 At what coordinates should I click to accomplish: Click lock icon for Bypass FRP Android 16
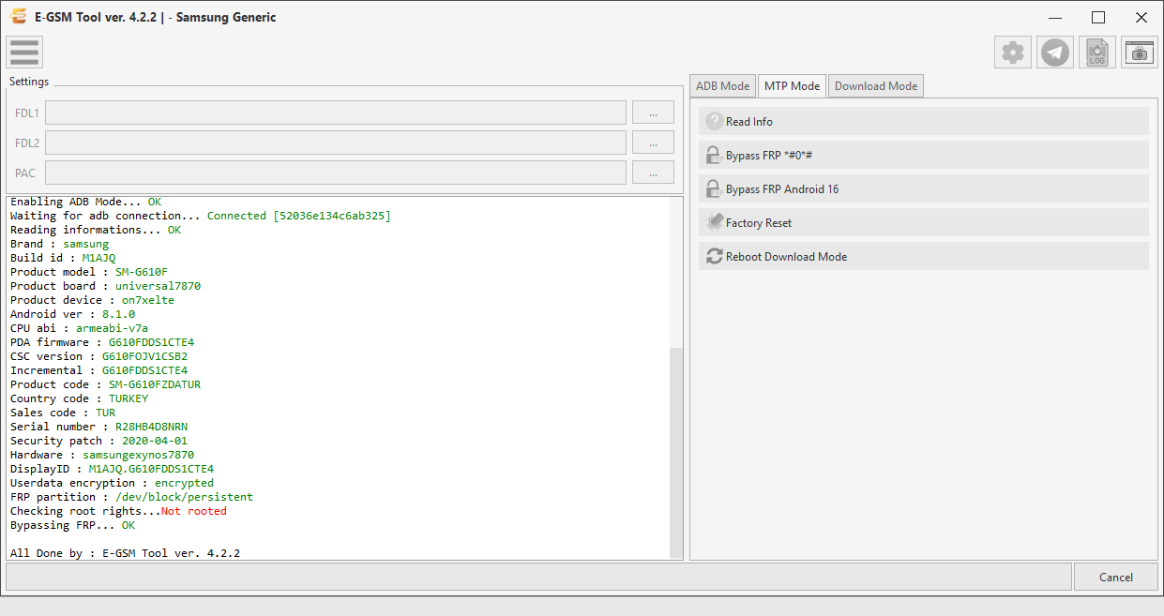[714, 188]
